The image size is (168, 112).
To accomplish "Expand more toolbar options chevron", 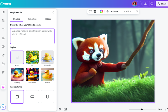I will pos(137,11).
